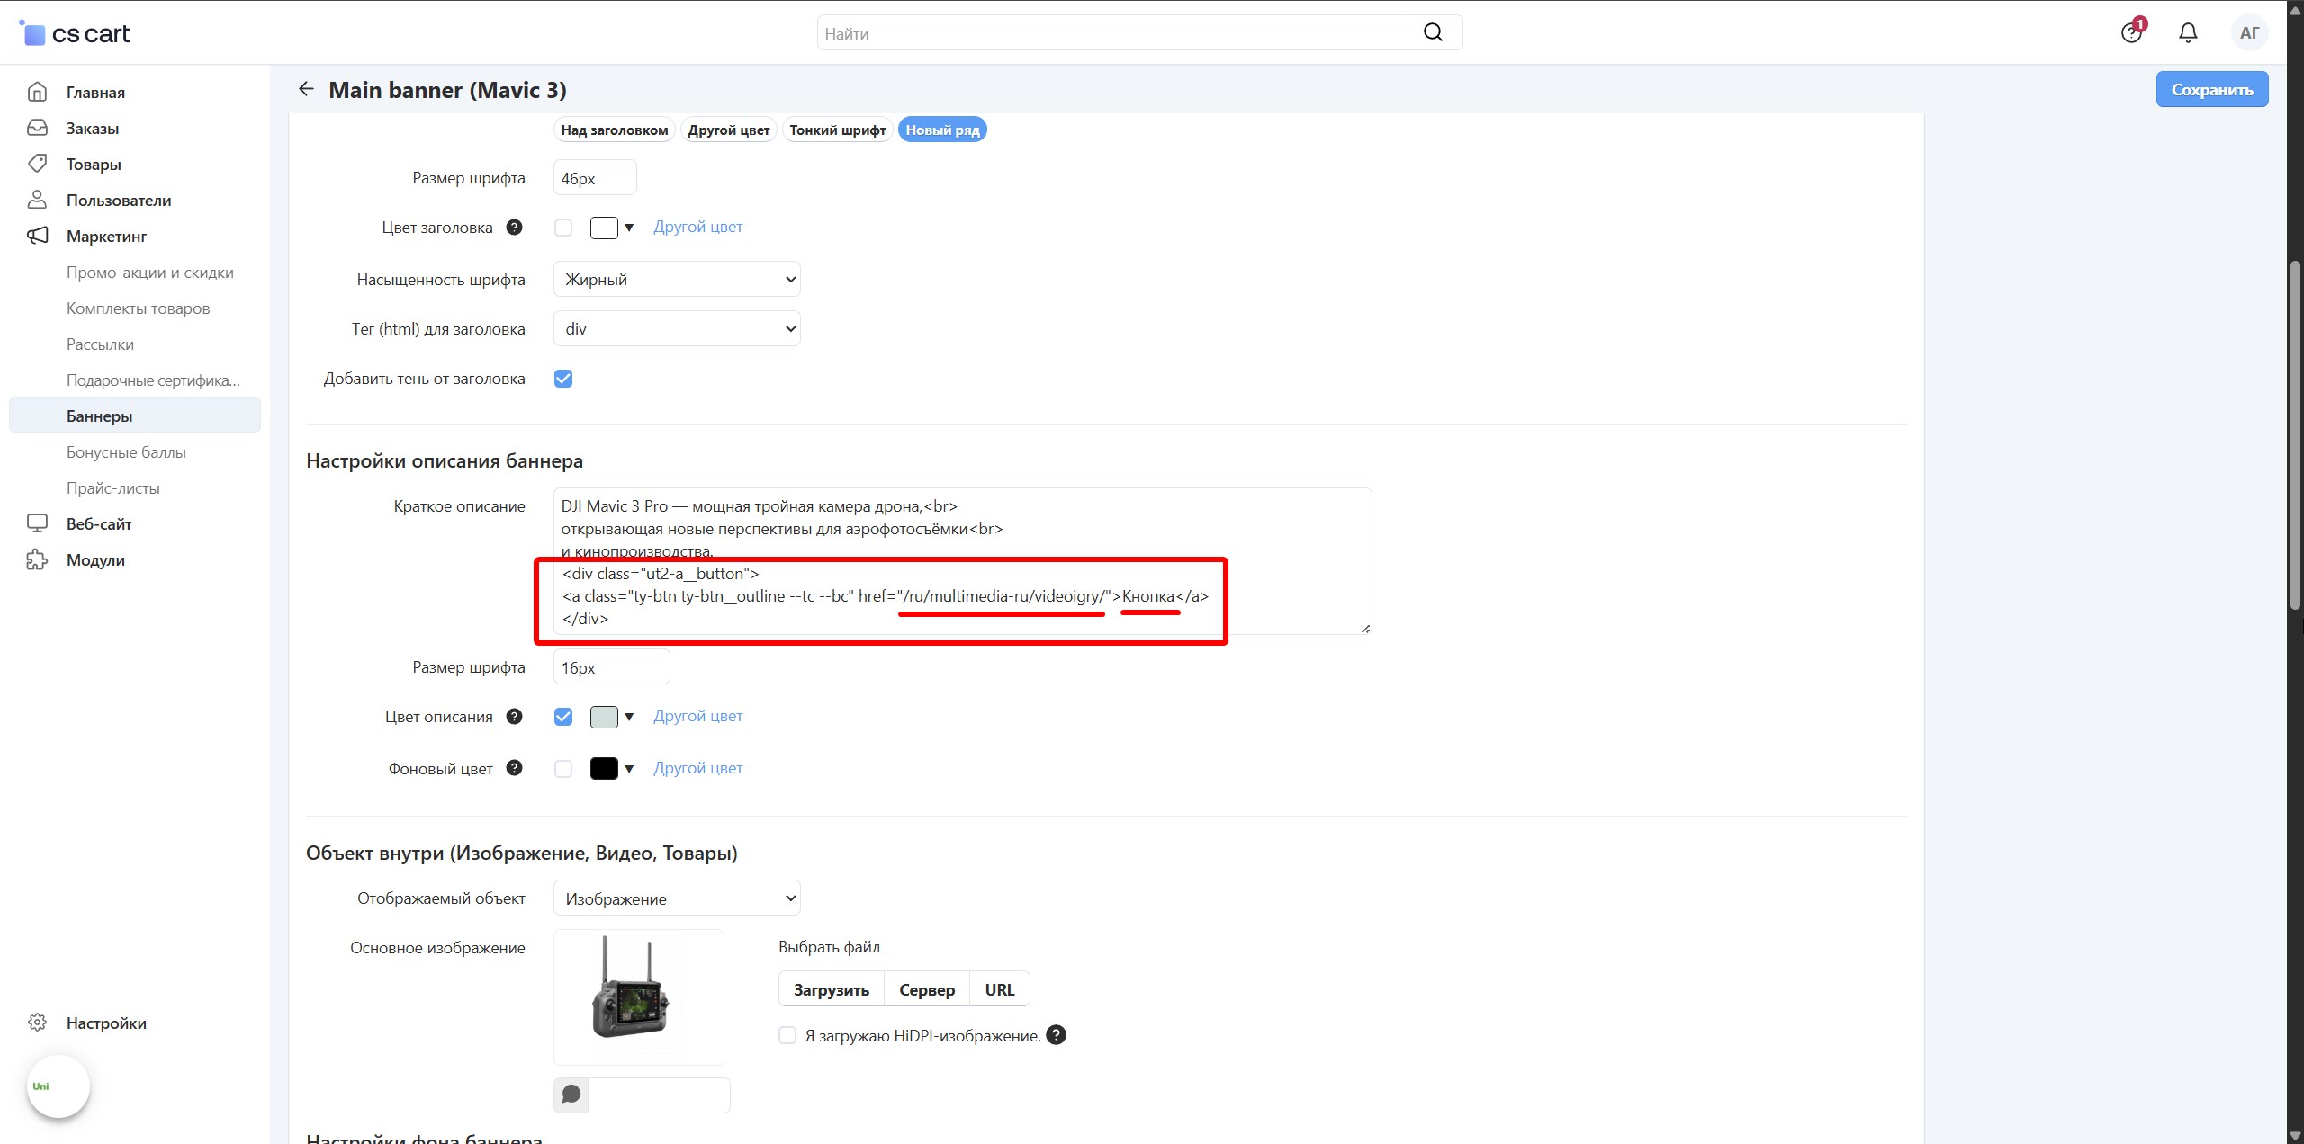Screen dimensions: 2304x1144
Task: Open the Насыщенность шрифта dropdown
Action: click(677, 279)
